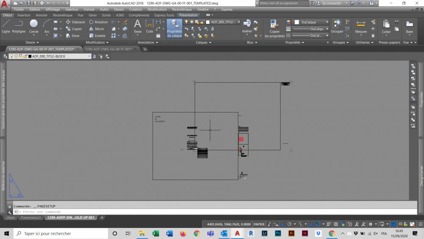Expand the DuCalque color dropdown
This screenshot has height=239, width=424.
pos(311,22)
